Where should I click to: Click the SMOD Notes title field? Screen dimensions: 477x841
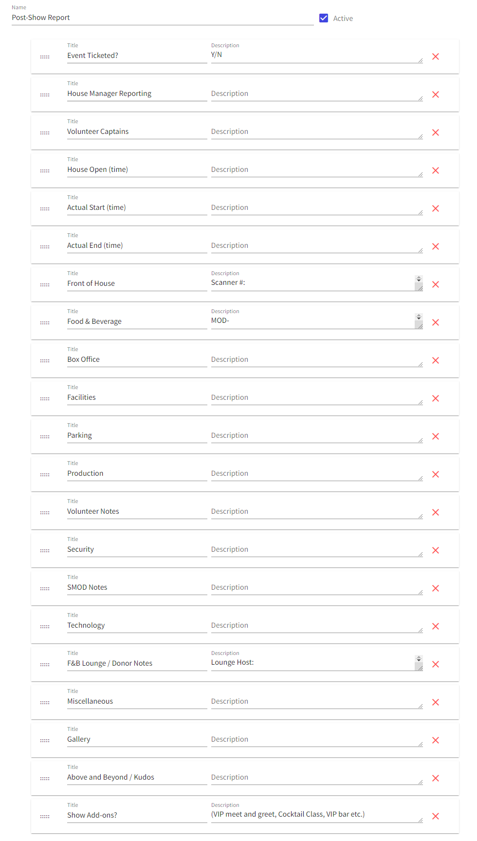(x=137, y=587)
